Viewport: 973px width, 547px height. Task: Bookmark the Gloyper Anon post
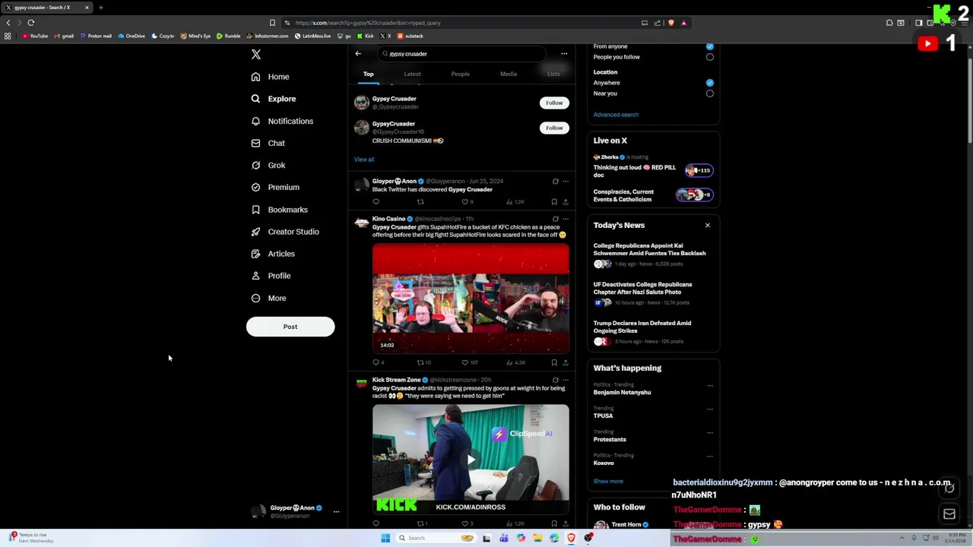click(554, 202)
